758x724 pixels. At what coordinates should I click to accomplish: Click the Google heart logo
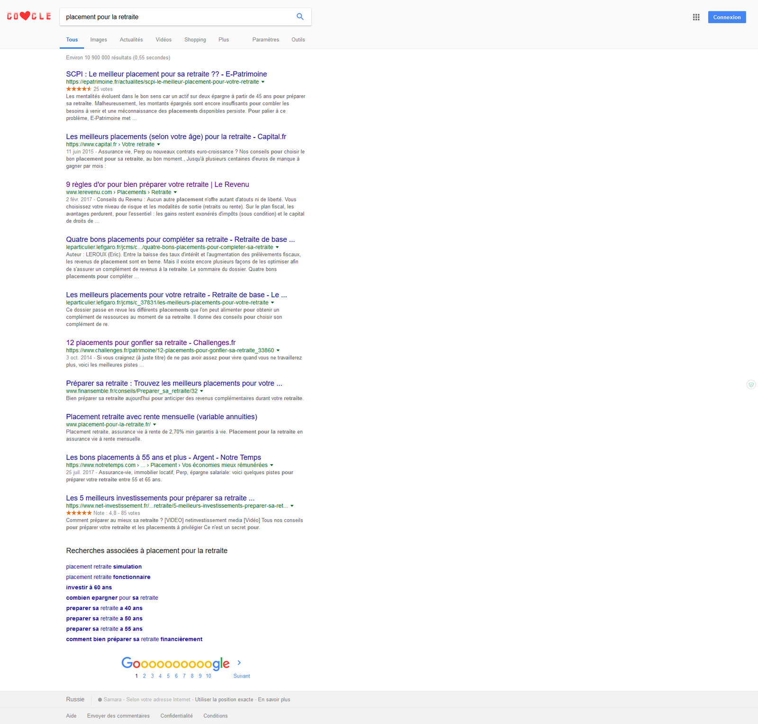29,16
